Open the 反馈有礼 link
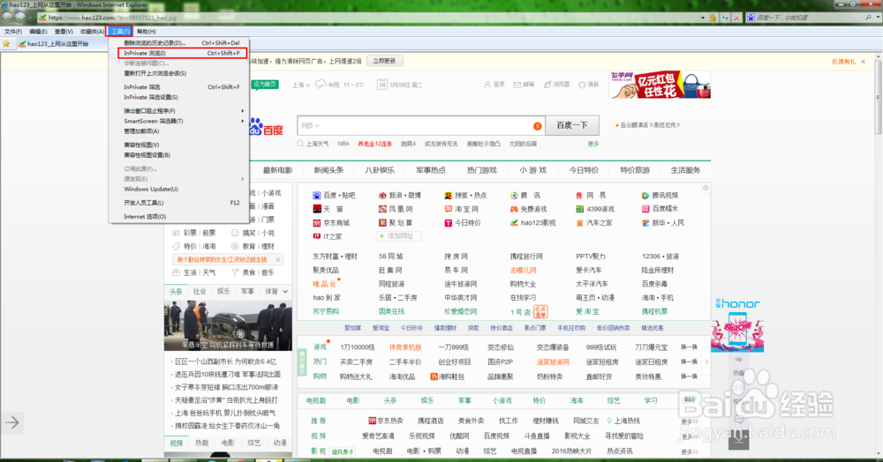Screen dimensions: 883x462 [843, 62]
